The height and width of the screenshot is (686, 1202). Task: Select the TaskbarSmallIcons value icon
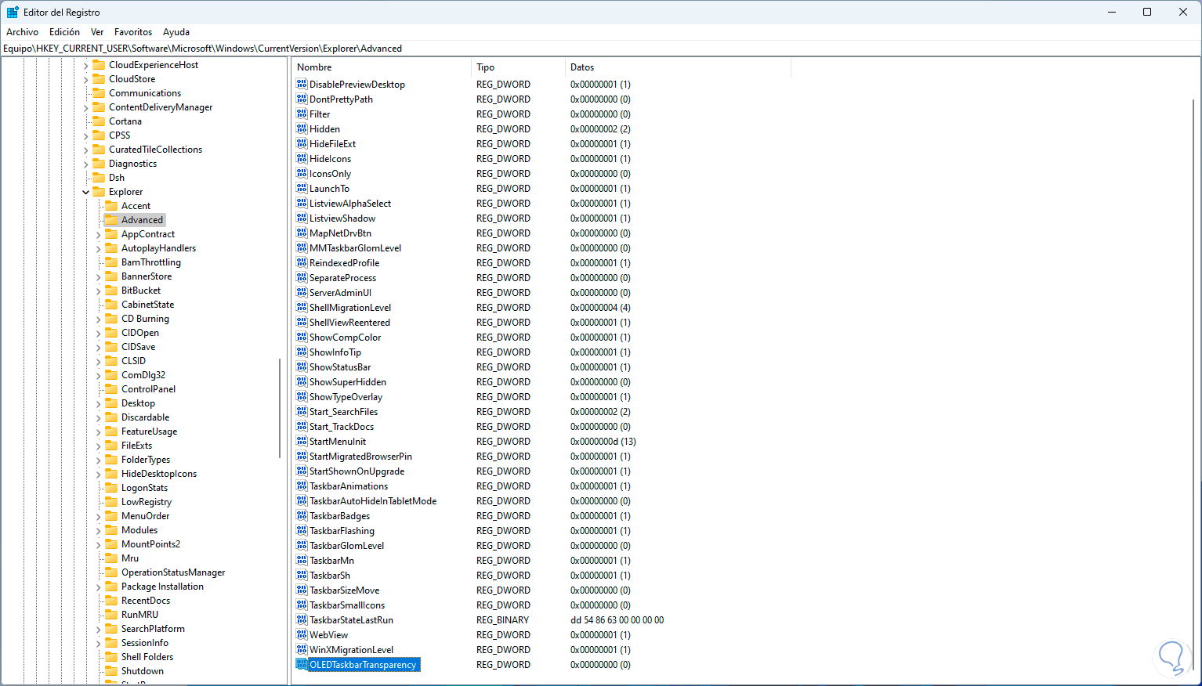pyautogui.click(x=302, y=605)
